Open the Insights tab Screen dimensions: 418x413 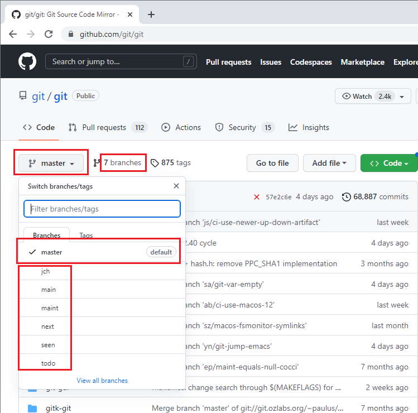pos(309,127)
